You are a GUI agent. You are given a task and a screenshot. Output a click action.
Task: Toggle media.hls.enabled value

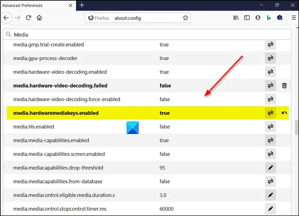click(270, 127)
